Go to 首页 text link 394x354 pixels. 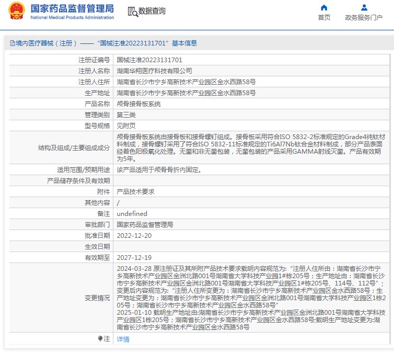point(324,17)
